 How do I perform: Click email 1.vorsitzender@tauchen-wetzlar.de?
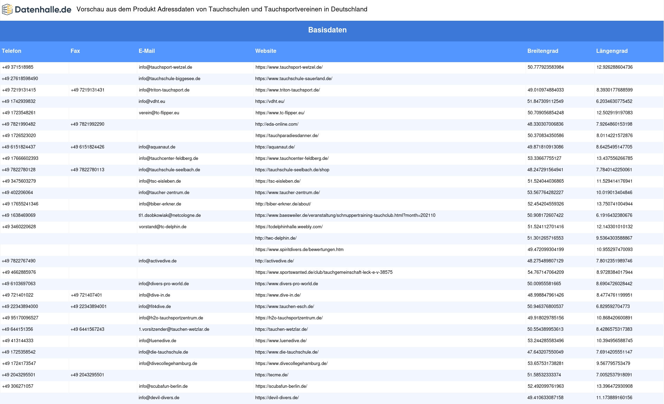(174, 329)
